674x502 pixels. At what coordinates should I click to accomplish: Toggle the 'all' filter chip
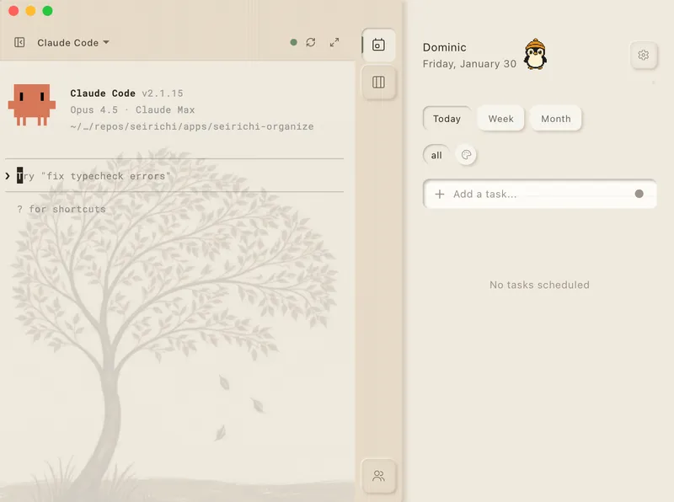pos(436,155)
